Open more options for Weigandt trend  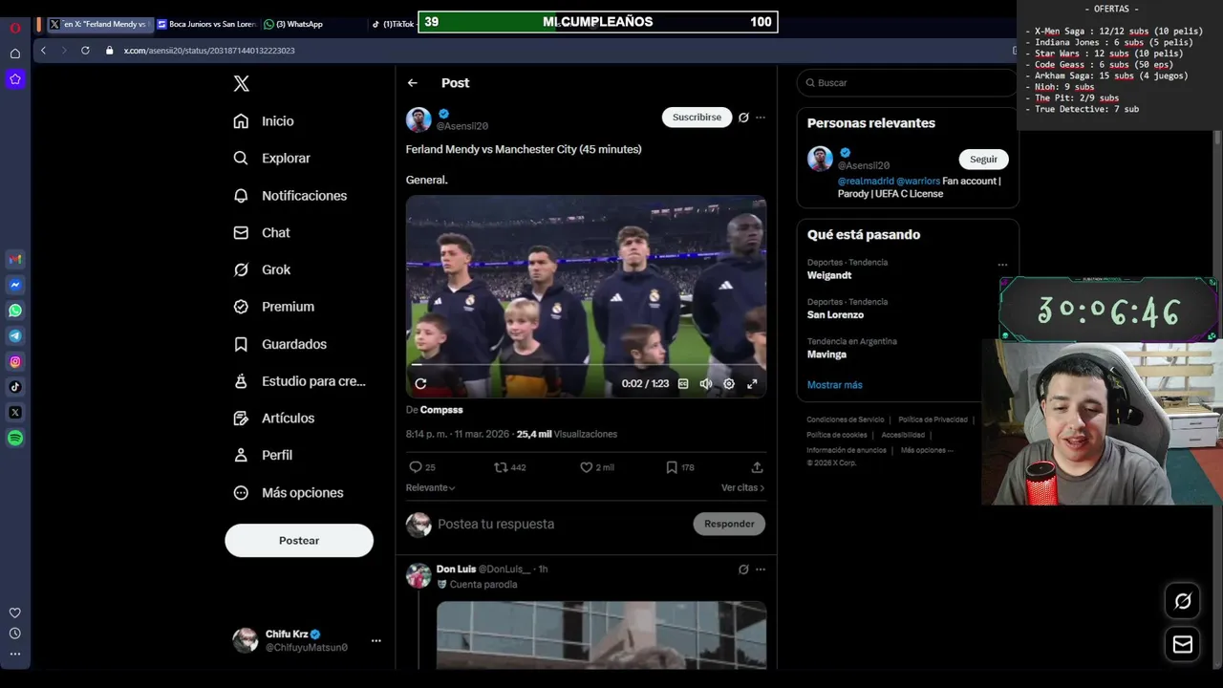(1002, 265)
